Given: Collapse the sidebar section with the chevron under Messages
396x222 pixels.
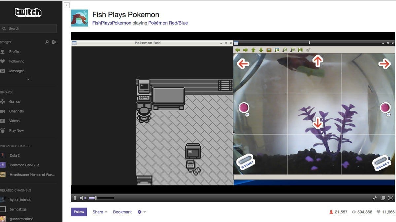Looking at the screenshot, I should point(28,79).
